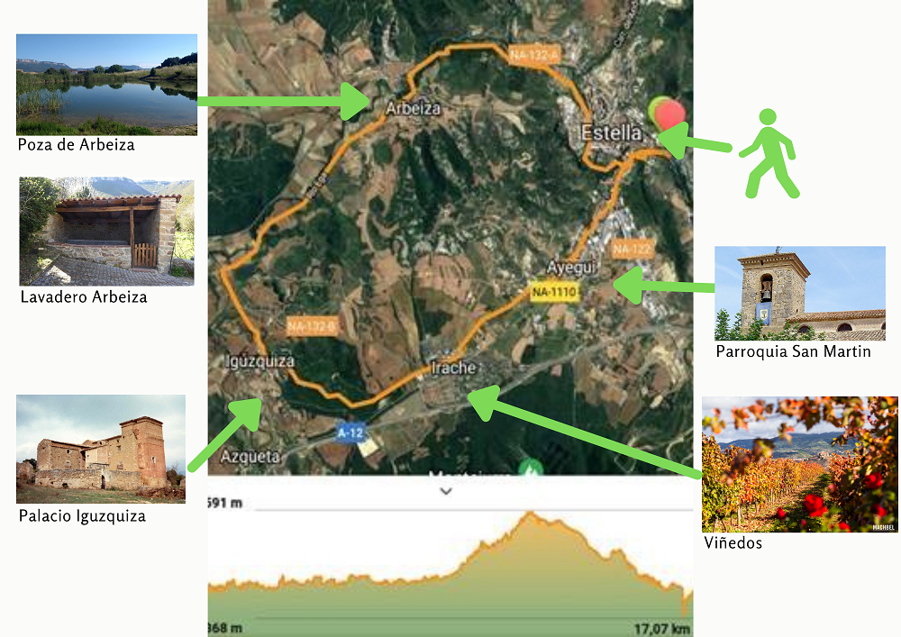Click the Irache label on the map

point(453,368)
